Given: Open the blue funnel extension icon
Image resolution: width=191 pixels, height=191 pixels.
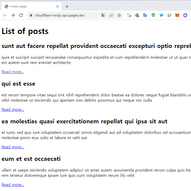Looking at the screenshot, I should (161, 15).
